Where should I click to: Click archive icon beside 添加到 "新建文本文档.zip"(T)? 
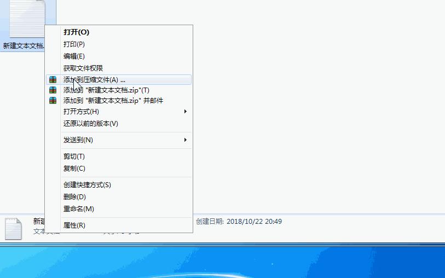click(x=53, y=90)
